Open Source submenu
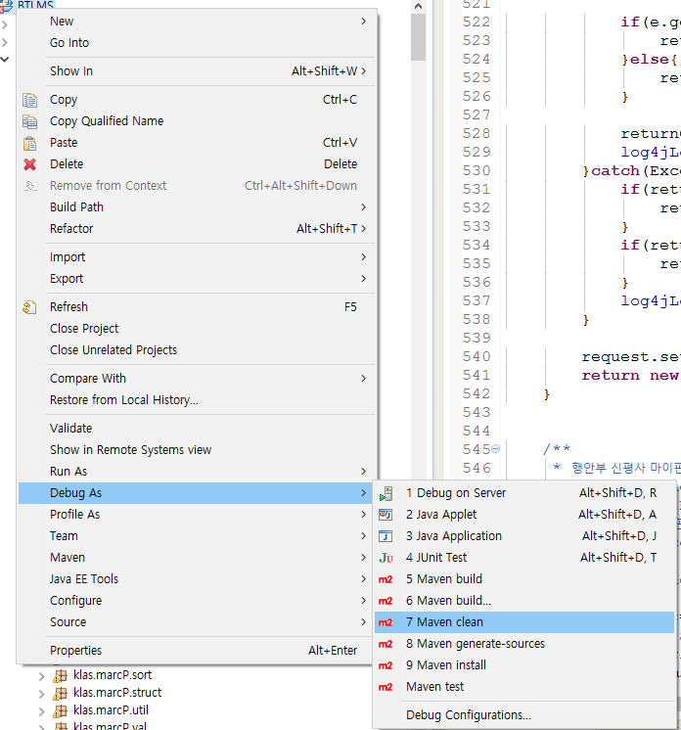Screen dimensions: 681x730 pos(197,622)
